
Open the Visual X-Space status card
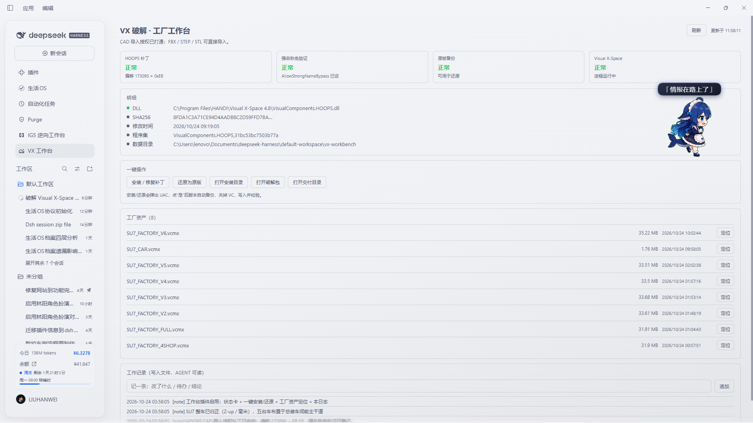pyautogui.click(x=665, y=67)
